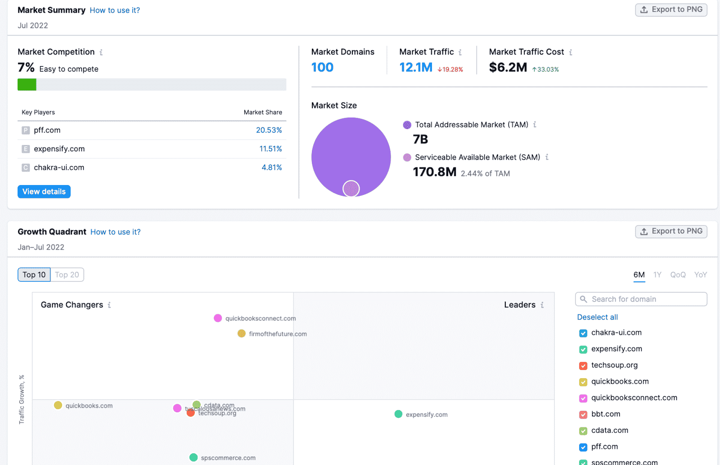Screen dimensions: 720x465
Task: Click the Game Changers info icon
Action: coord(109,305)
